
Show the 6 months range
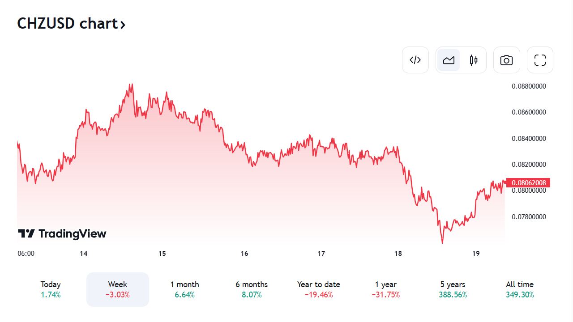tap(252, 289)
